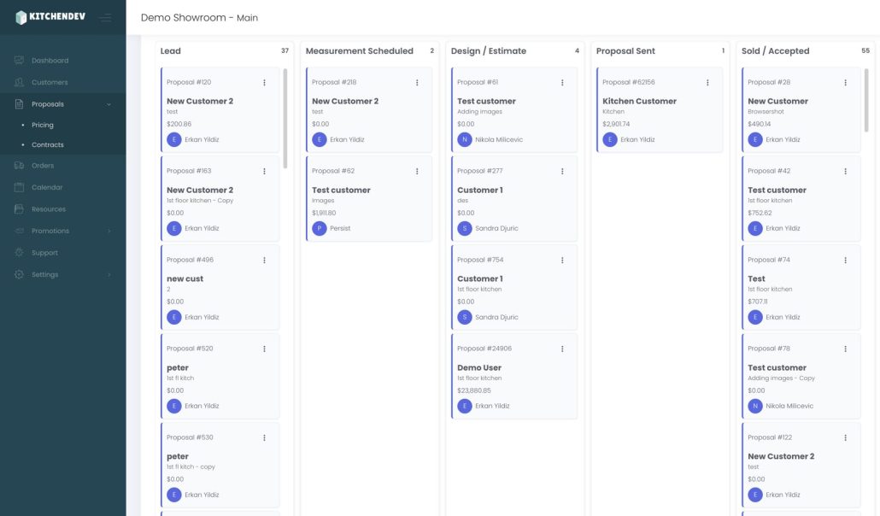Screen dimensions: 880x516
Task: Click the Persist avatar on Proposal #62
Action: [320, 228]
